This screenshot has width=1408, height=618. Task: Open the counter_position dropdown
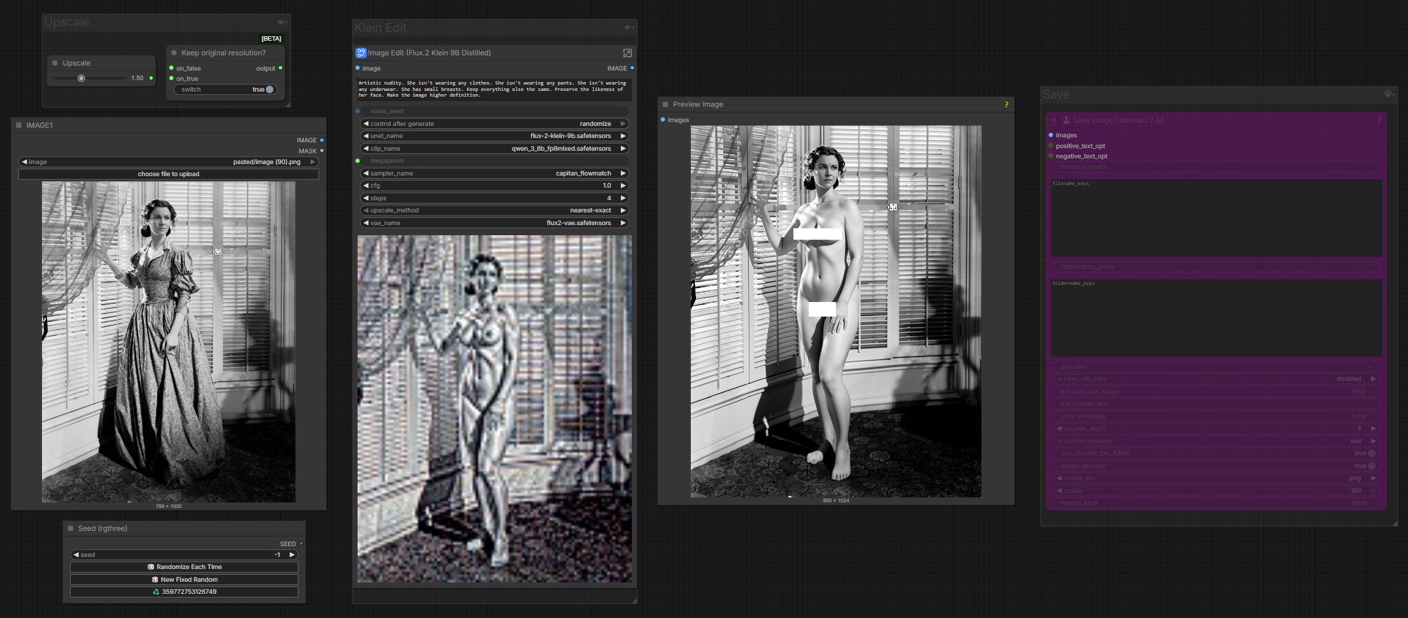[1216, 441]
